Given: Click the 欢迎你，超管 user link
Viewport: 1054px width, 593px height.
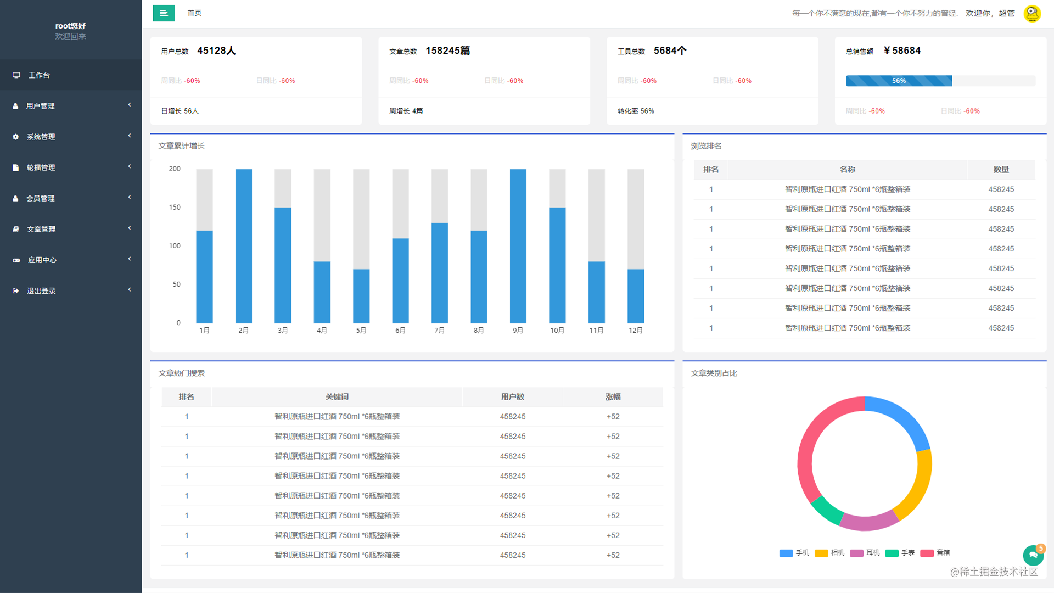Looking at the screenshot, I should pos(990,13).
